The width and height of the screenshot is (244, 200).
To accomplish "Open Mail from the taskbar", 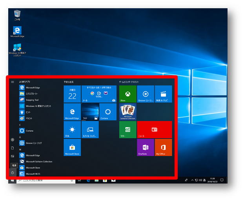I will coord(113,180).
